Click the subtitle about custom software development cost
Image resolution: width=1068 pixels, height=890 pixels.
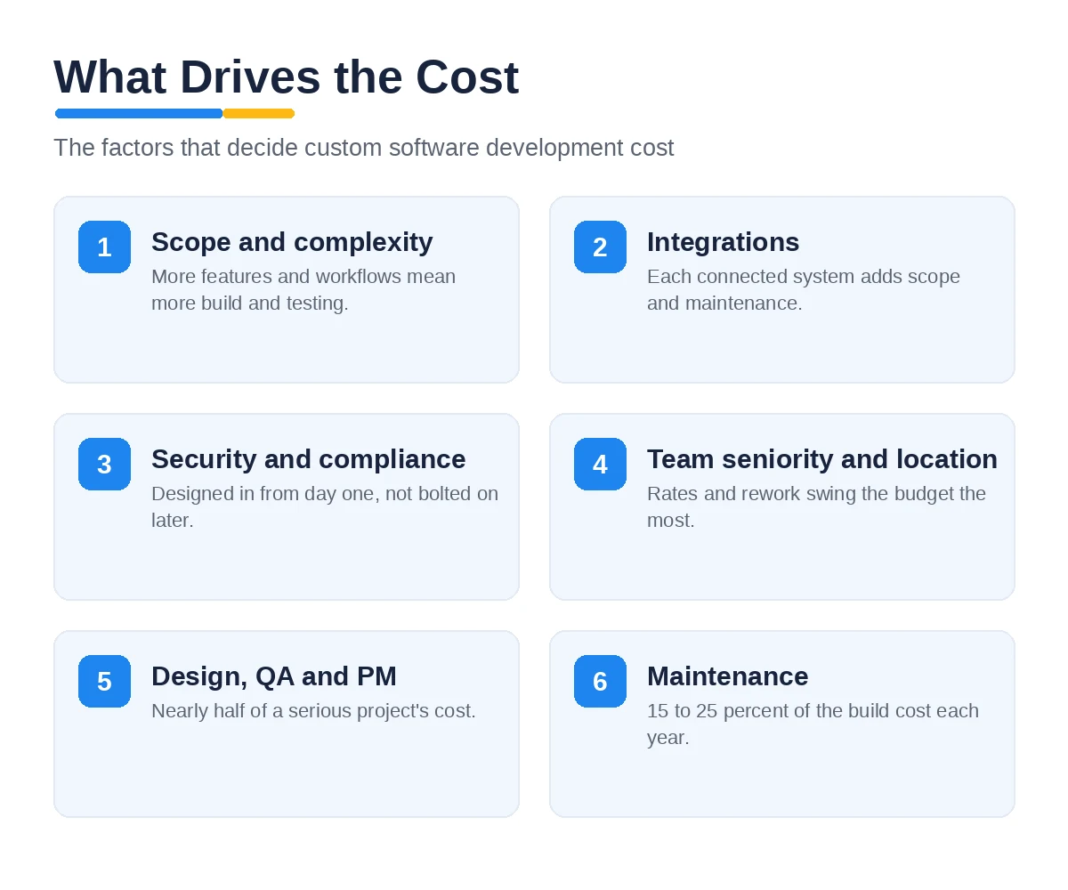[x=363, y=148]
